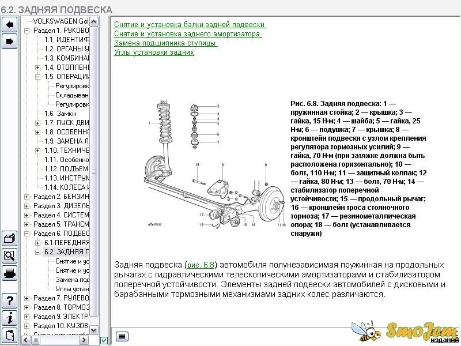Click tree scrollbar down arrow
This screenshot has width=461, height=346.
click(94, 330)
